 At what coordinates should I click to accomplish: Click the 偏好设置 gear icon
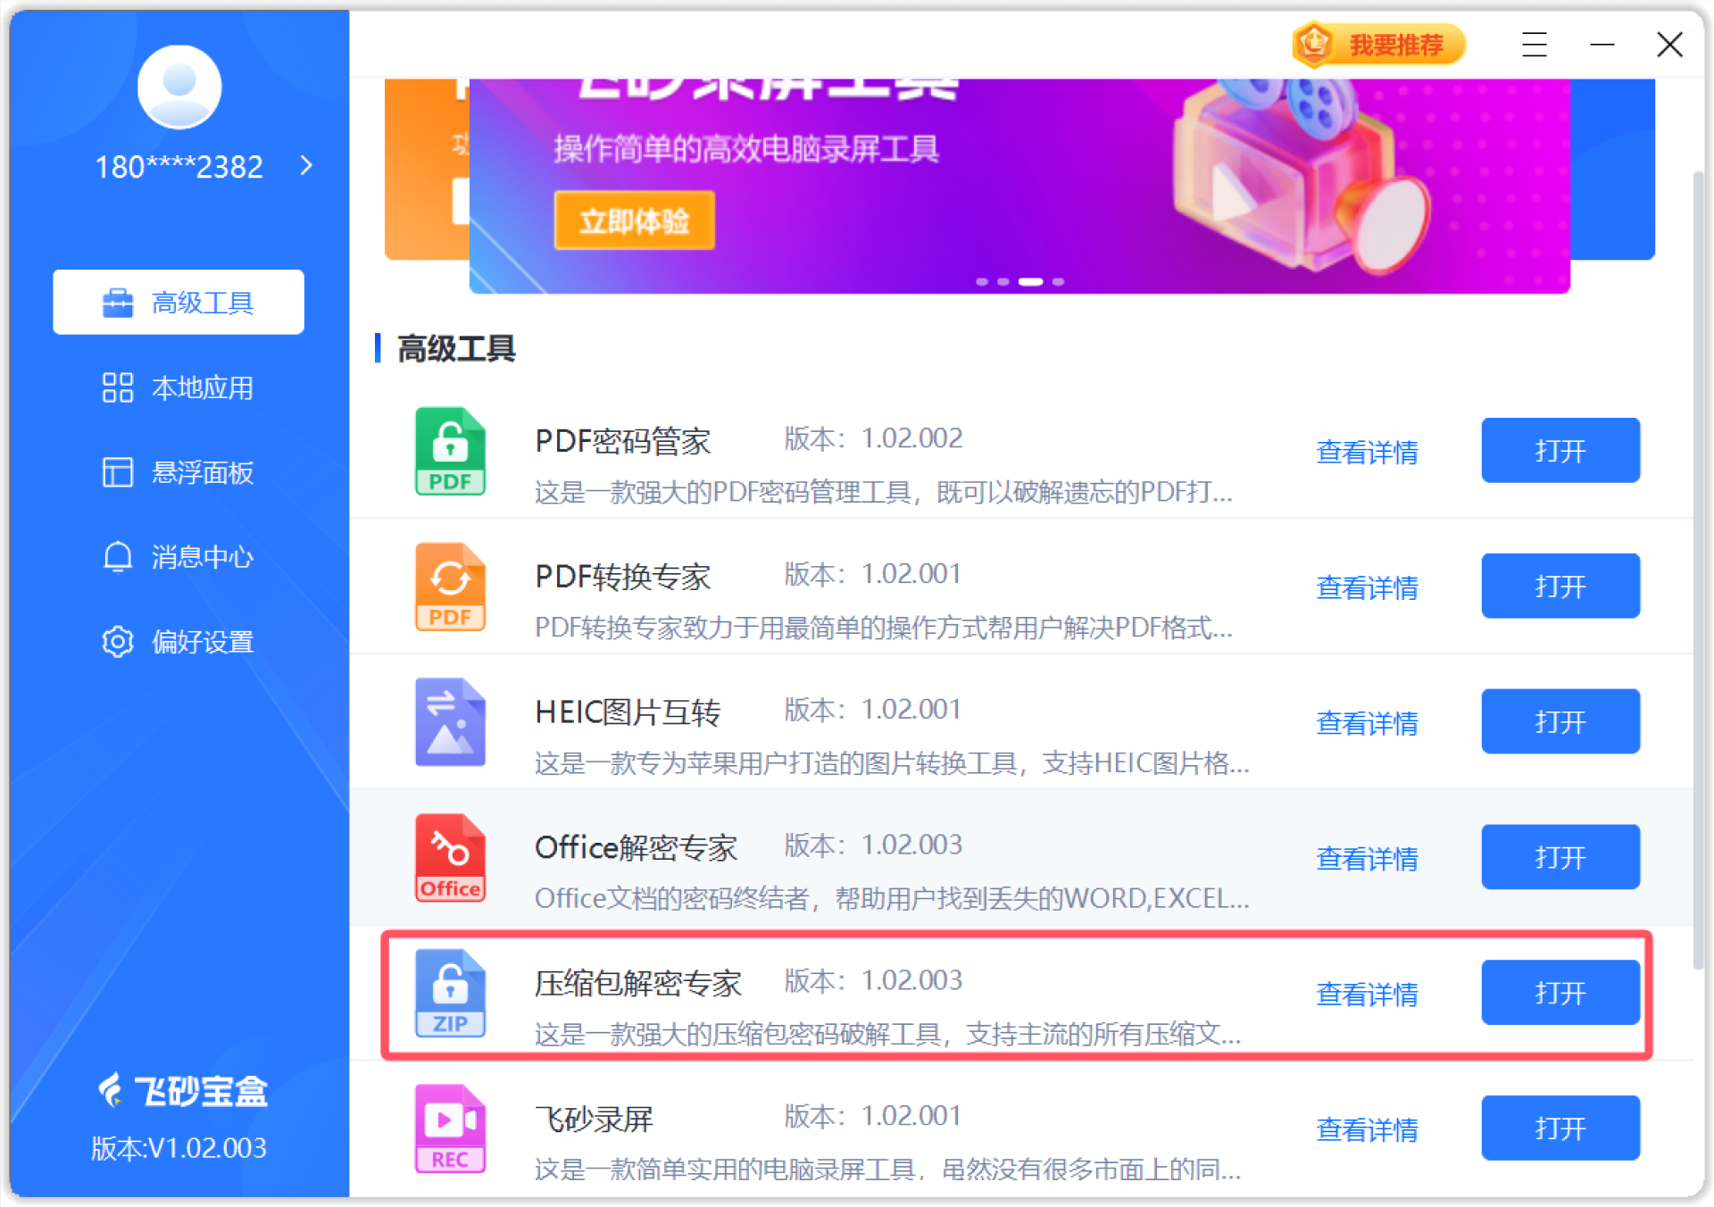[117, 642]
